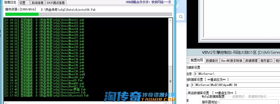Click the log vertical scrollbar thumb
This screenshot has height=104, width=280.
click(x=170, y=81)
